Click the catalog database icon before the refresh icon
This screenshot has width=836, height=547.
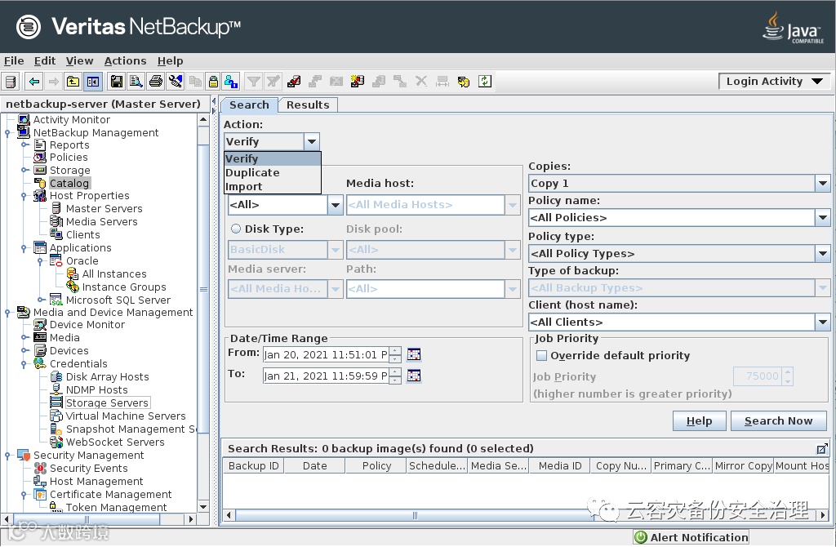[464, 82]
